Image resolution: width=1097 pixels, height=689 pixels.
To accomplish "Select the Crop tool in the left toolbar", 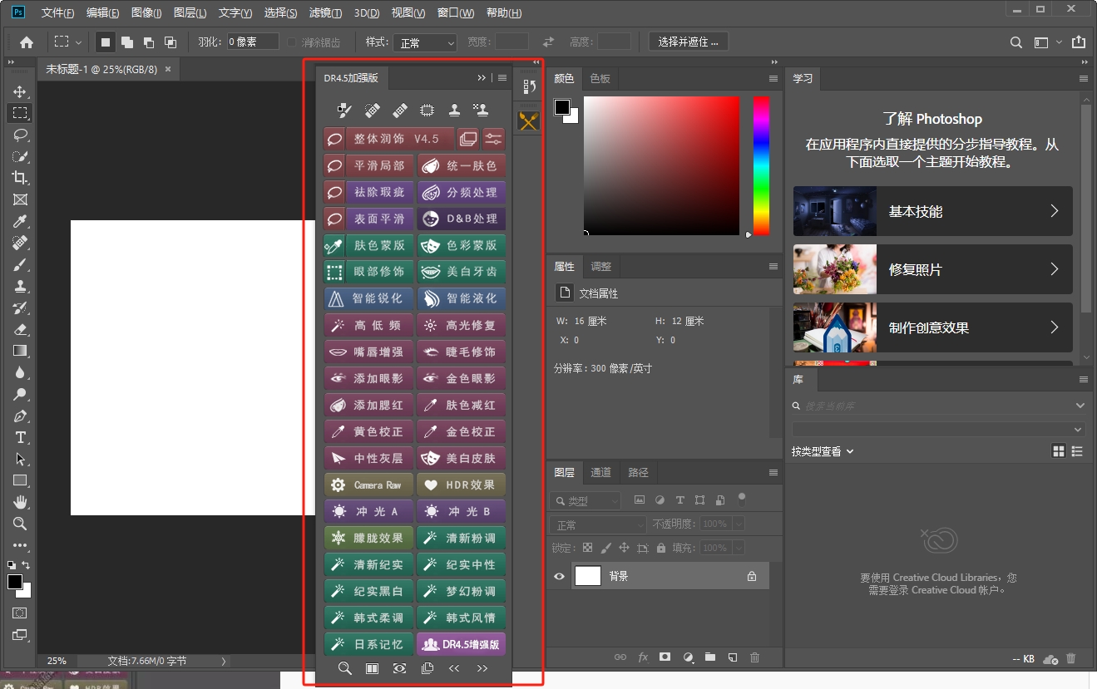I will [x=19, y=177].
